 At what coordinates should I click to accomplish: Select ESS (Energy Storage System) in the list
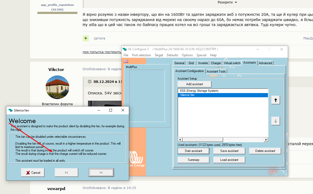click(x=223, y=91)
